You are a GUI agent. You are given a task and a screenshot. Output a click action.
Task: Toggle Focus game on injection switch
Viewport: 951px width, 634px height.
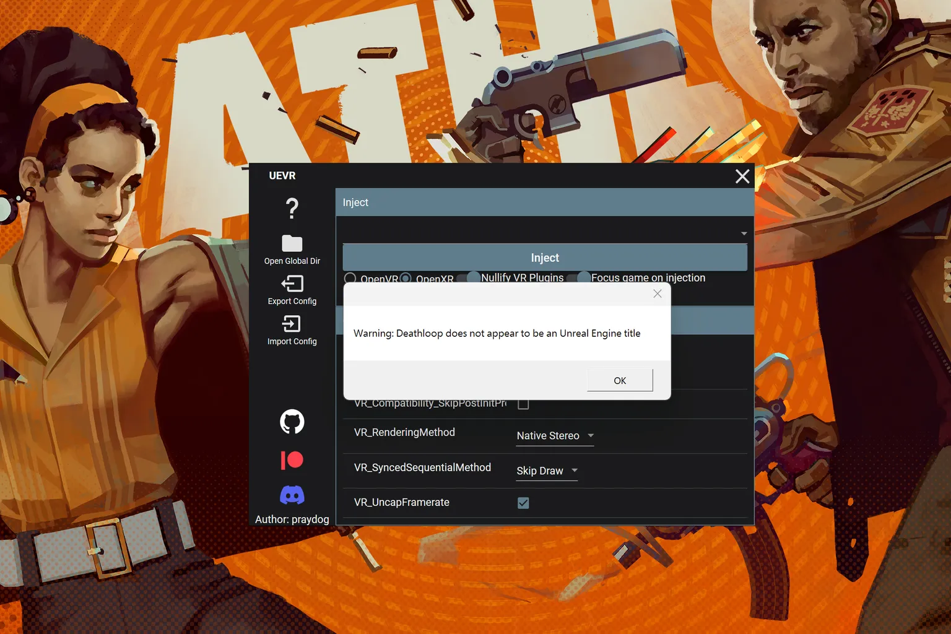coord(579,278)
